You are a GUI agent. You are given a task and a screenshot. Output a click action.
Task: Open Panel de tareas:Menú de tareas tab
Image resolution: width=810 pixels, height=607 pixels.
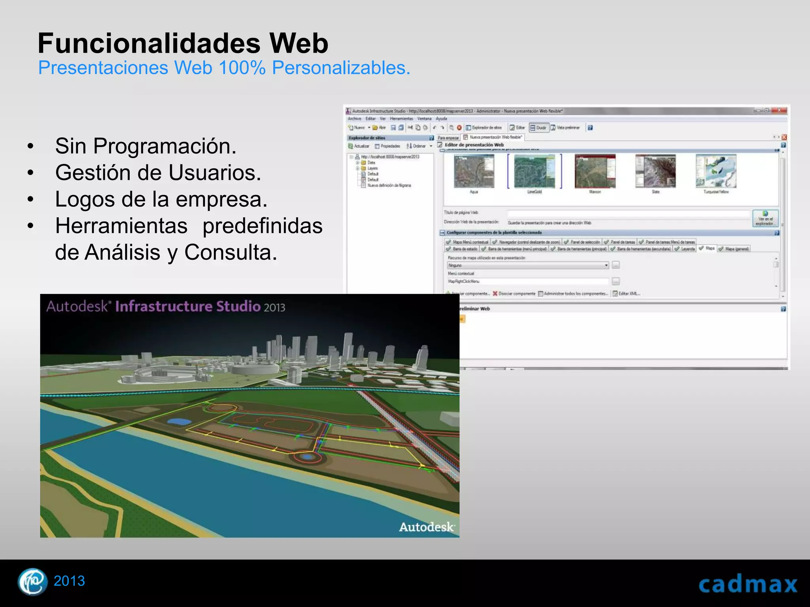coord(667,242)
